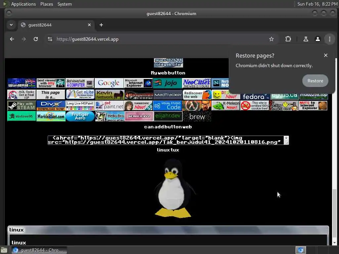Open the System menu

tap(65, 4)
